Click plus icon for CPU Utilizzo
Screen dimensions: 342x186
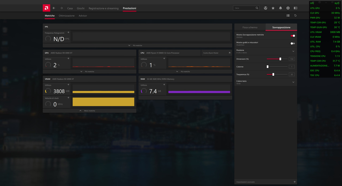(164, 58)
